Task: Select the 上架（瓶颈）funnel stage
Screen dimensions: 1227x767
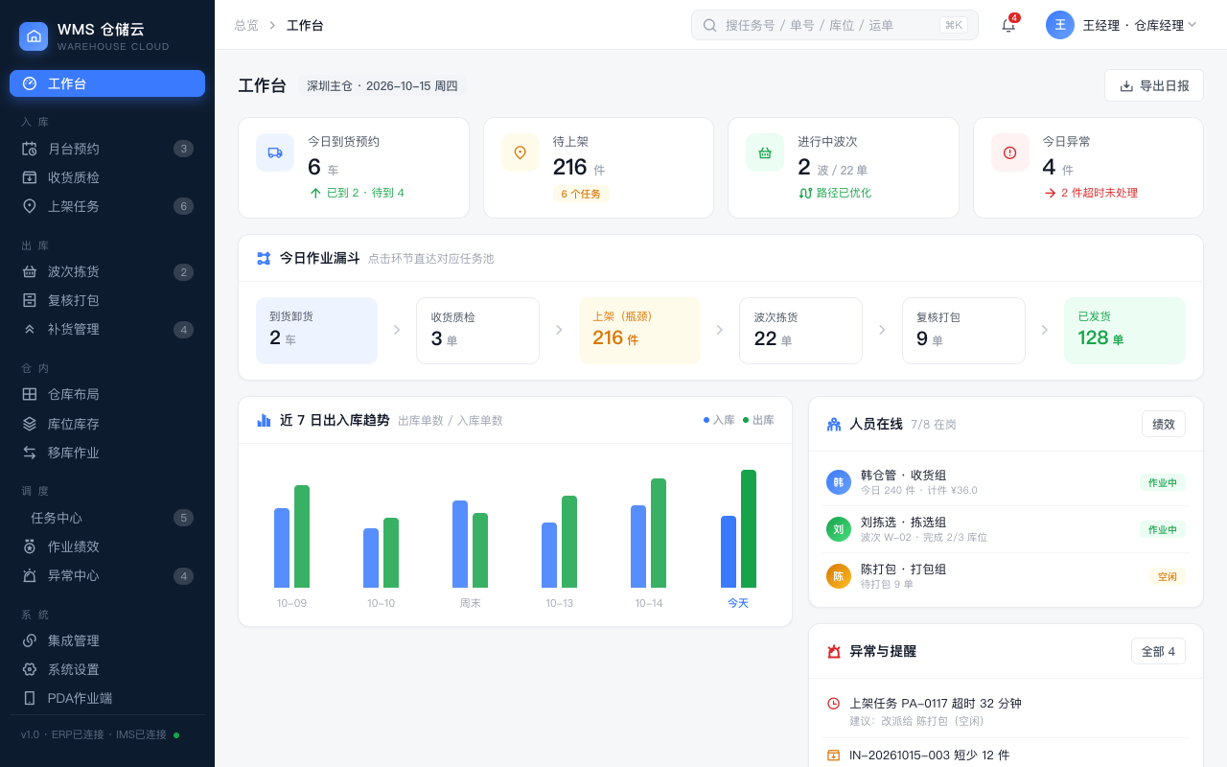Action: point(639,331)
